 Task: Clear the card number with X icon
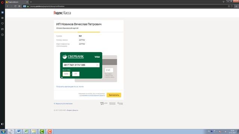click(97, 65)
